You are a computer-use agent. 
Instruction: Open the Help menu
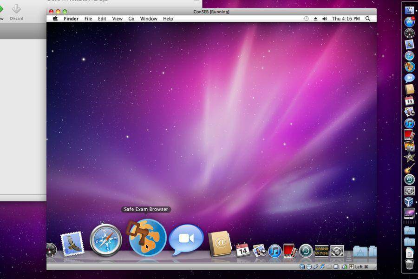(x=168, y=19)
